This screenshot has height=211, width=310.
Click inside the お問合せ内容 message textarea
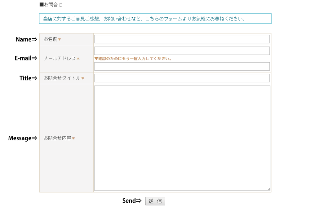point(182,138)
